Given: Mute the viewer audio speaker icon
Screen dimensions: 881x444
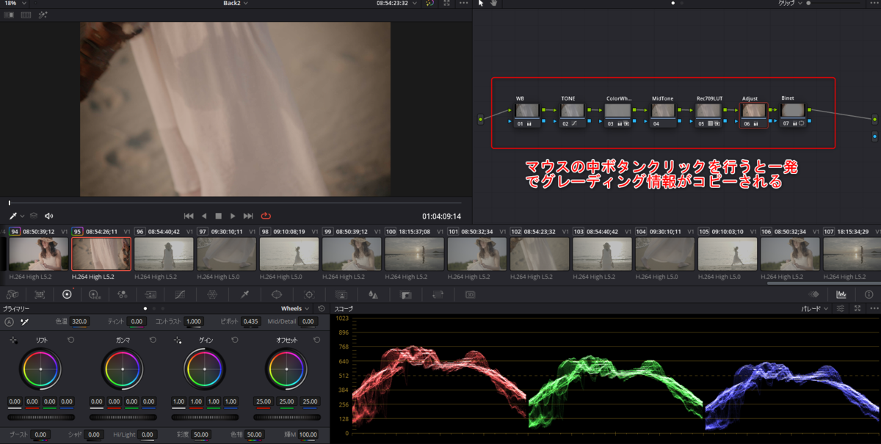Looking at the screenshot, I should 49,216.
